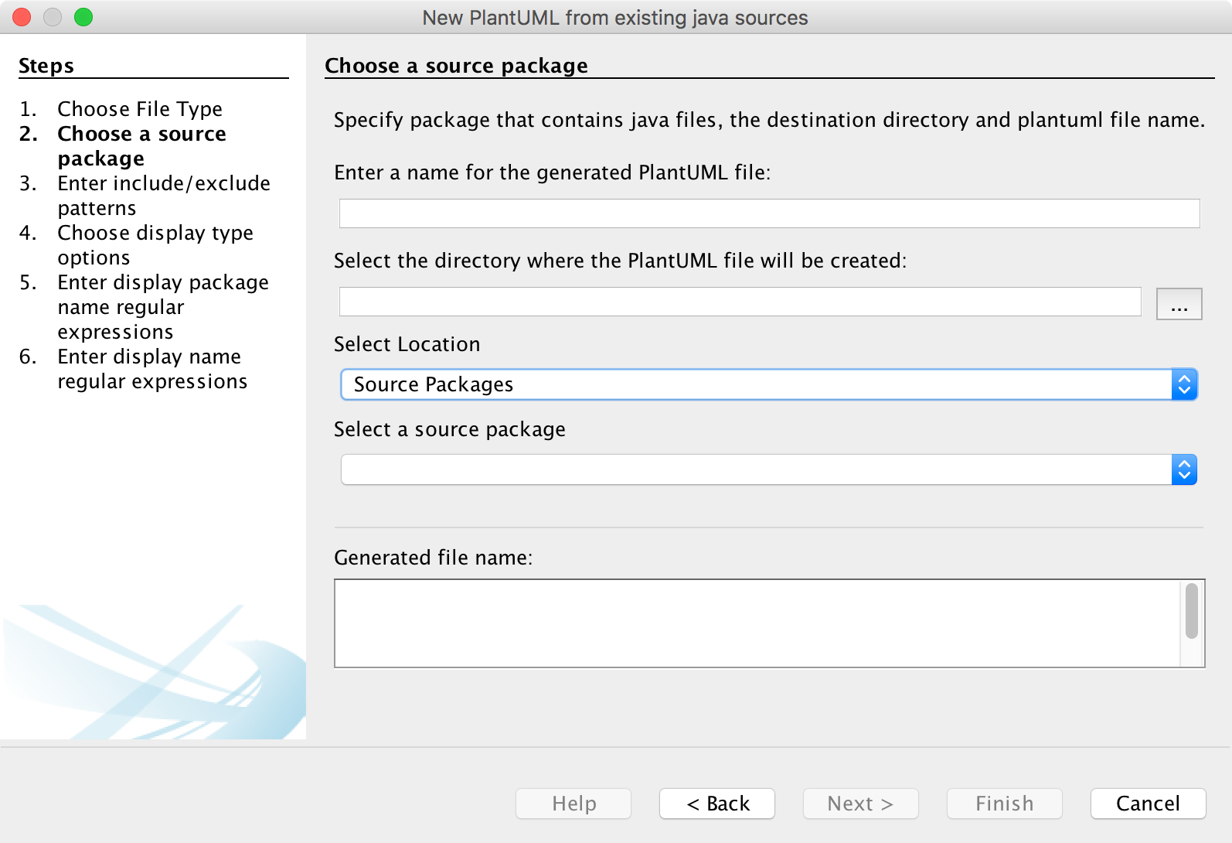The height and width of the screenshot is (843, 1232).
Task: Click the blue arrows on source package combo
Action: 1184,469
